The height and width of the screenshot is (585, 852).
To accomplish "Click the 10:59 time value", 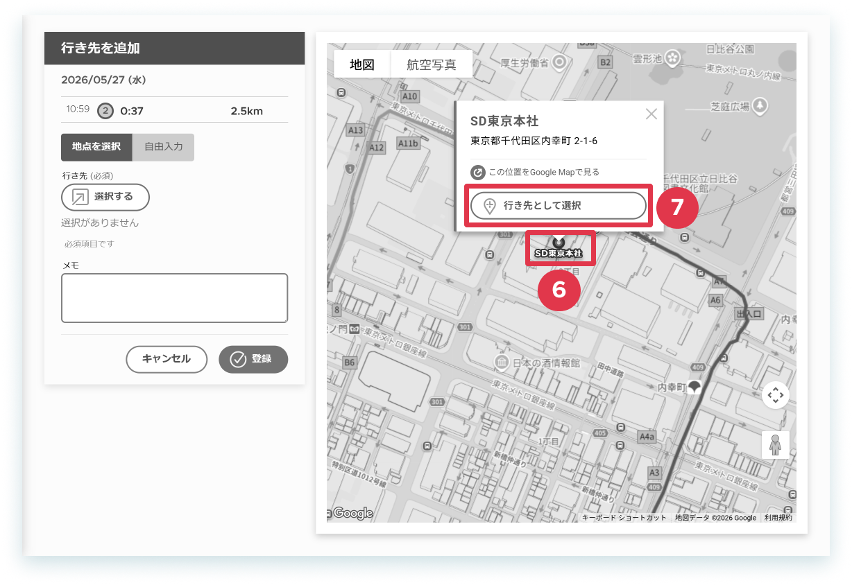I will pos(78,109).
